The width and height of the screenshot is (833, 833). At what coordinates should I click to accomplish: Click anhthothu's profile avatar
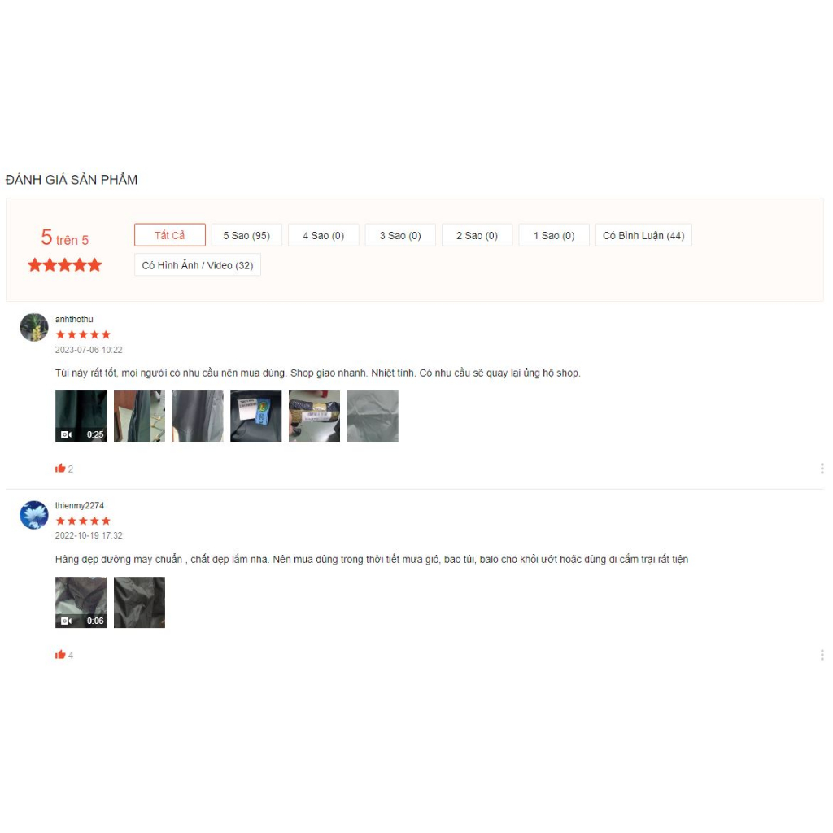(x=34, y=327)
